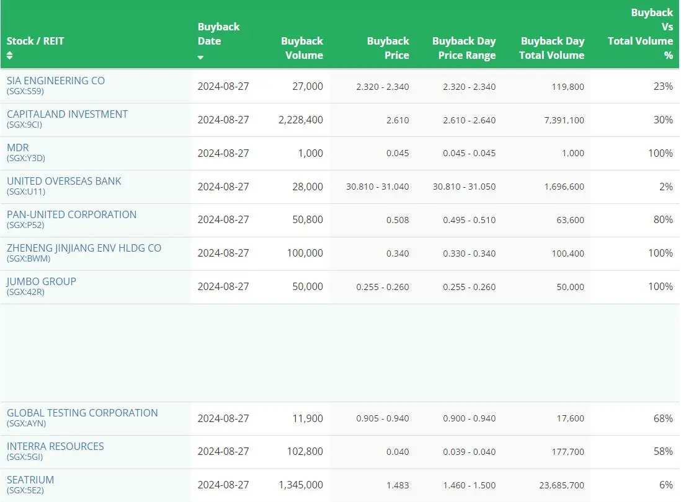Screen dimensions: 681x502
Task: Open UNITED OVERSEAS BANK link
Action: [64, 181]
